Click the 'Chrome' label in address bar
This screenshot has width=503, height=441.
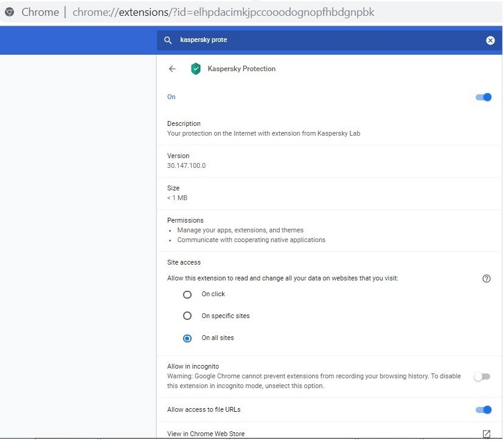click(40, 12)
